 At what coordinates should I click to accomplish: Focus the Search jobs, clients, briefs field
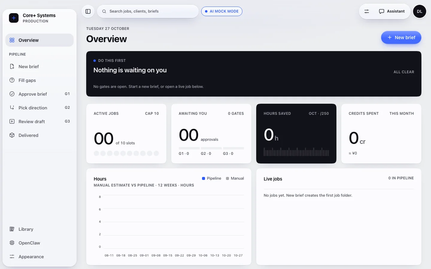148,11
